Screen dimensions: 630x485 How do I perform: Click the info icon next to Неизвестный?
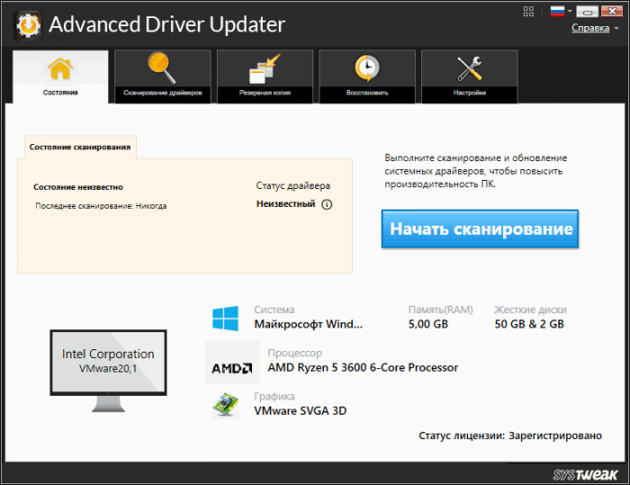327,204
